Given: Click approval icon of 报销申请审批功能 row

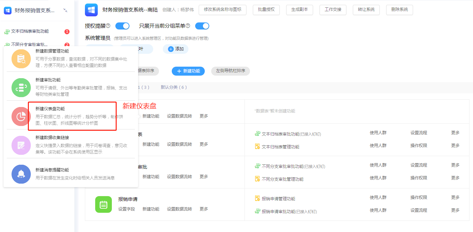Looking at the screenshot, I should click(257, 211).
